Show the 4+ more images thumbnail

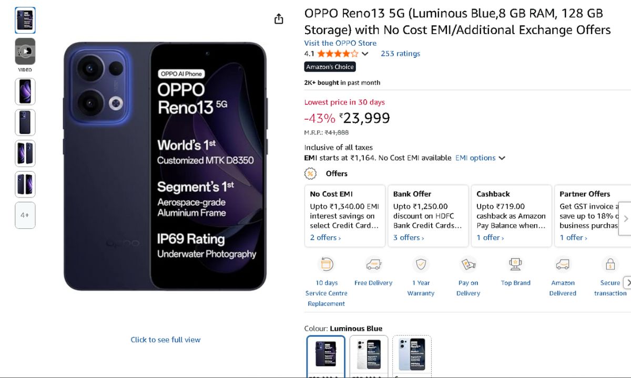click(25, 215)
